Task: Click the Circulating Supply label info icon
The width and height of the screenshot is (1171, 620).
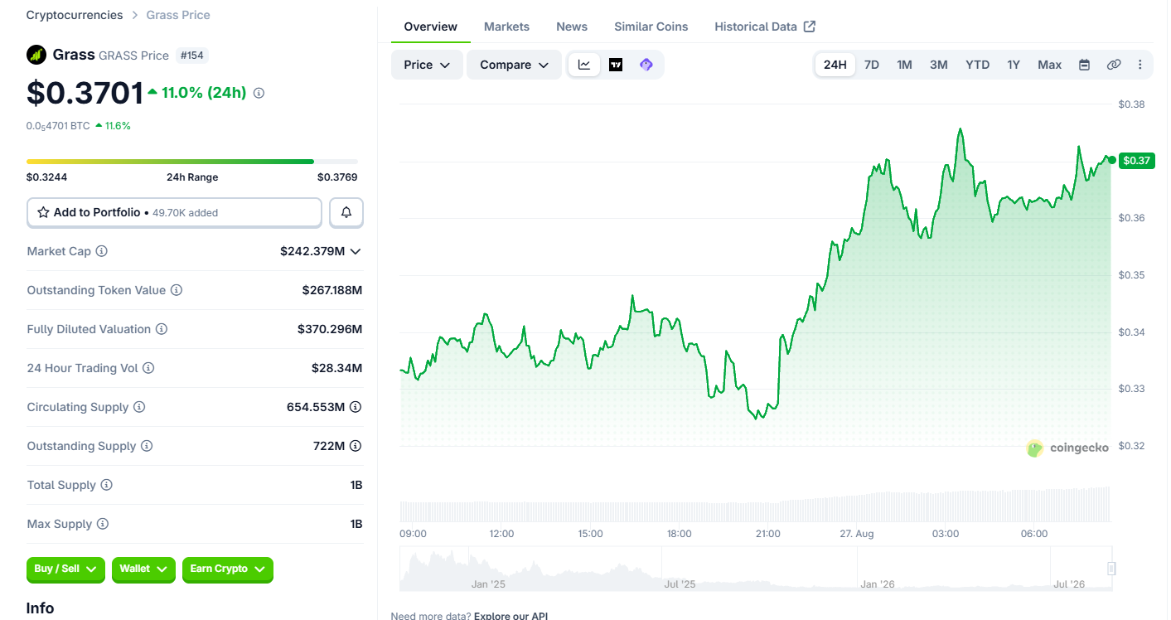Action: pos(139,407)
